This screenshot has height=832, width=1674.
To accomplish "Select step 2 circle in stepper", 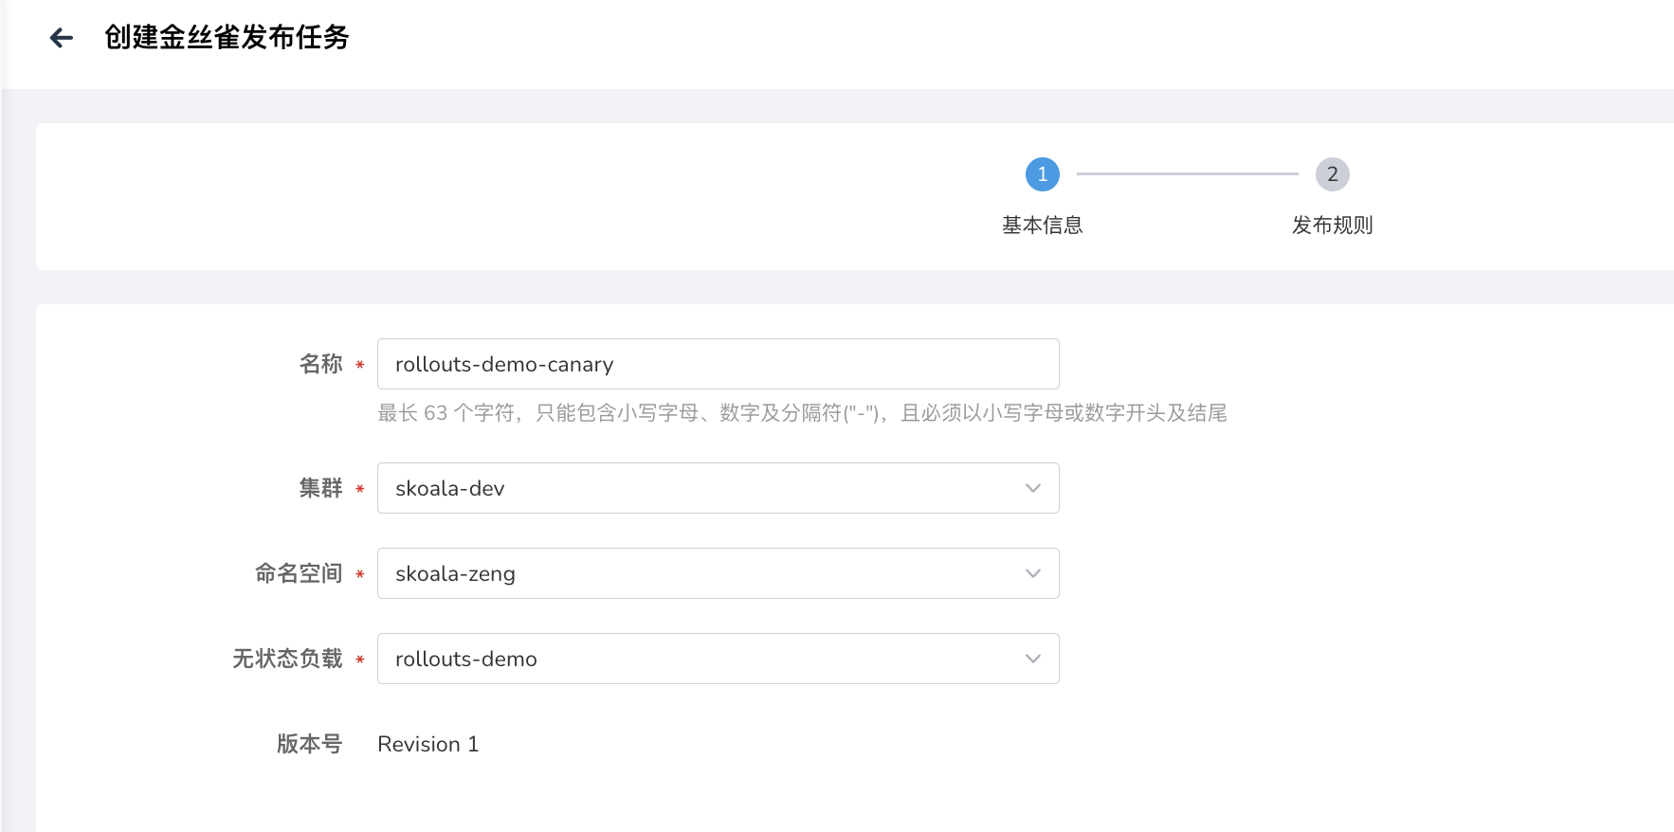I will [x=1332, y=174].
